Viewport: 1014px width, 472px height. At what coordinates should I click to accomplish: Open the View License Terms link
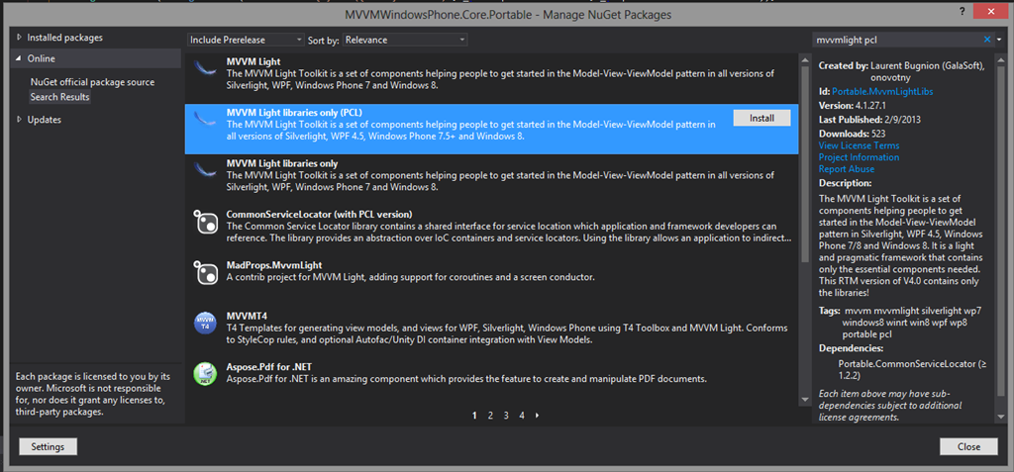click(x=859, y=145)
